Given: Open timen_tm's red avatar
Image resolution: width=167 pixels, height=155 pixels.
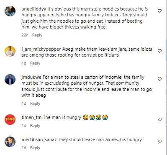Looking at the screenshot, I should 10,119.
